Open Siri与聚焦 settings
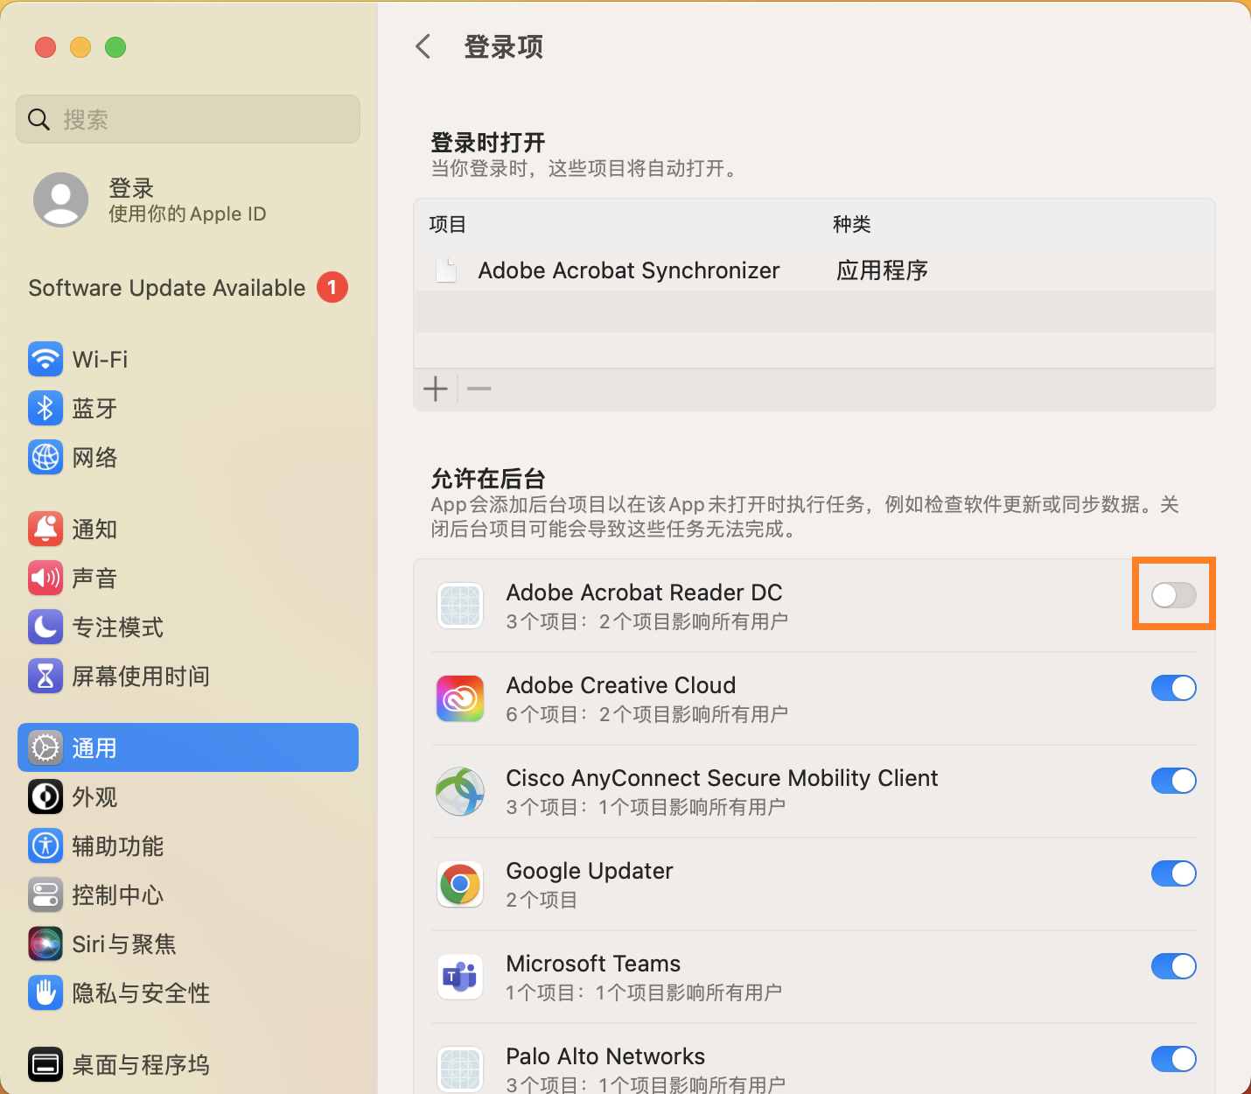This screenshot has height=1094, width=1251. [122, 943]
